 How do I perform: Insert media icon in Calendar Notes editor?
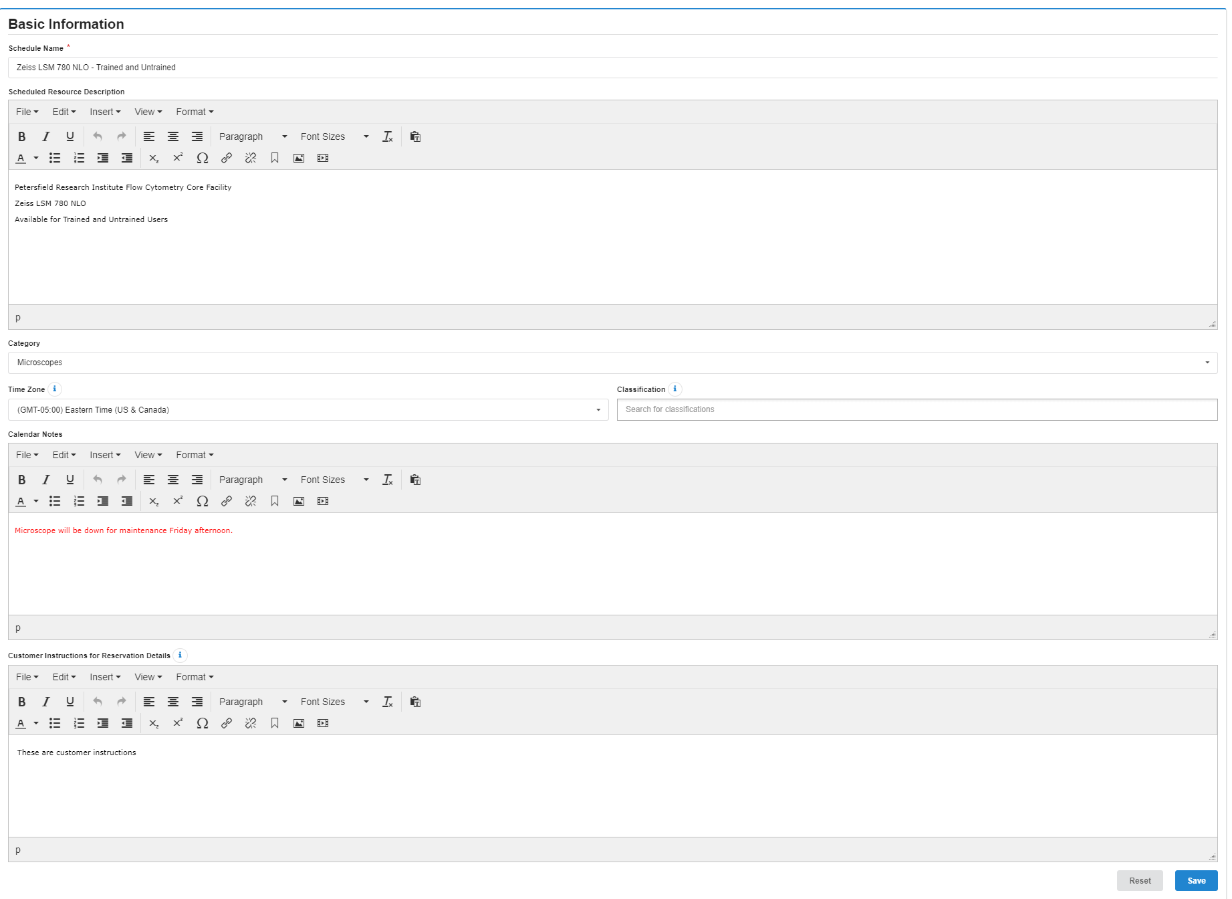323,502
